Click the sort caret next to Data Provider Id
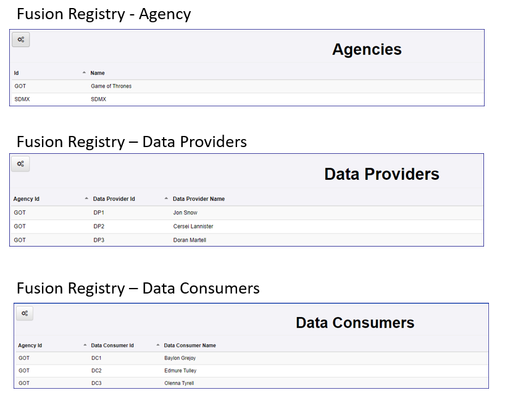 point(165,198)
